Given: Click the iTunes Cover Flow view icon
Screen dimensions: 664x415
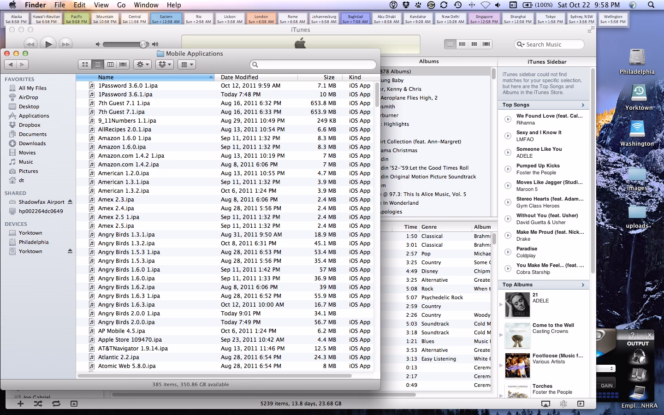Looking at the screenshot, I should point(486,44).
